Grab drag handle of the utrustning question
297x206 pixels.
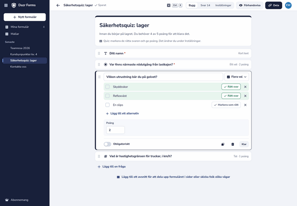[99, 77]
